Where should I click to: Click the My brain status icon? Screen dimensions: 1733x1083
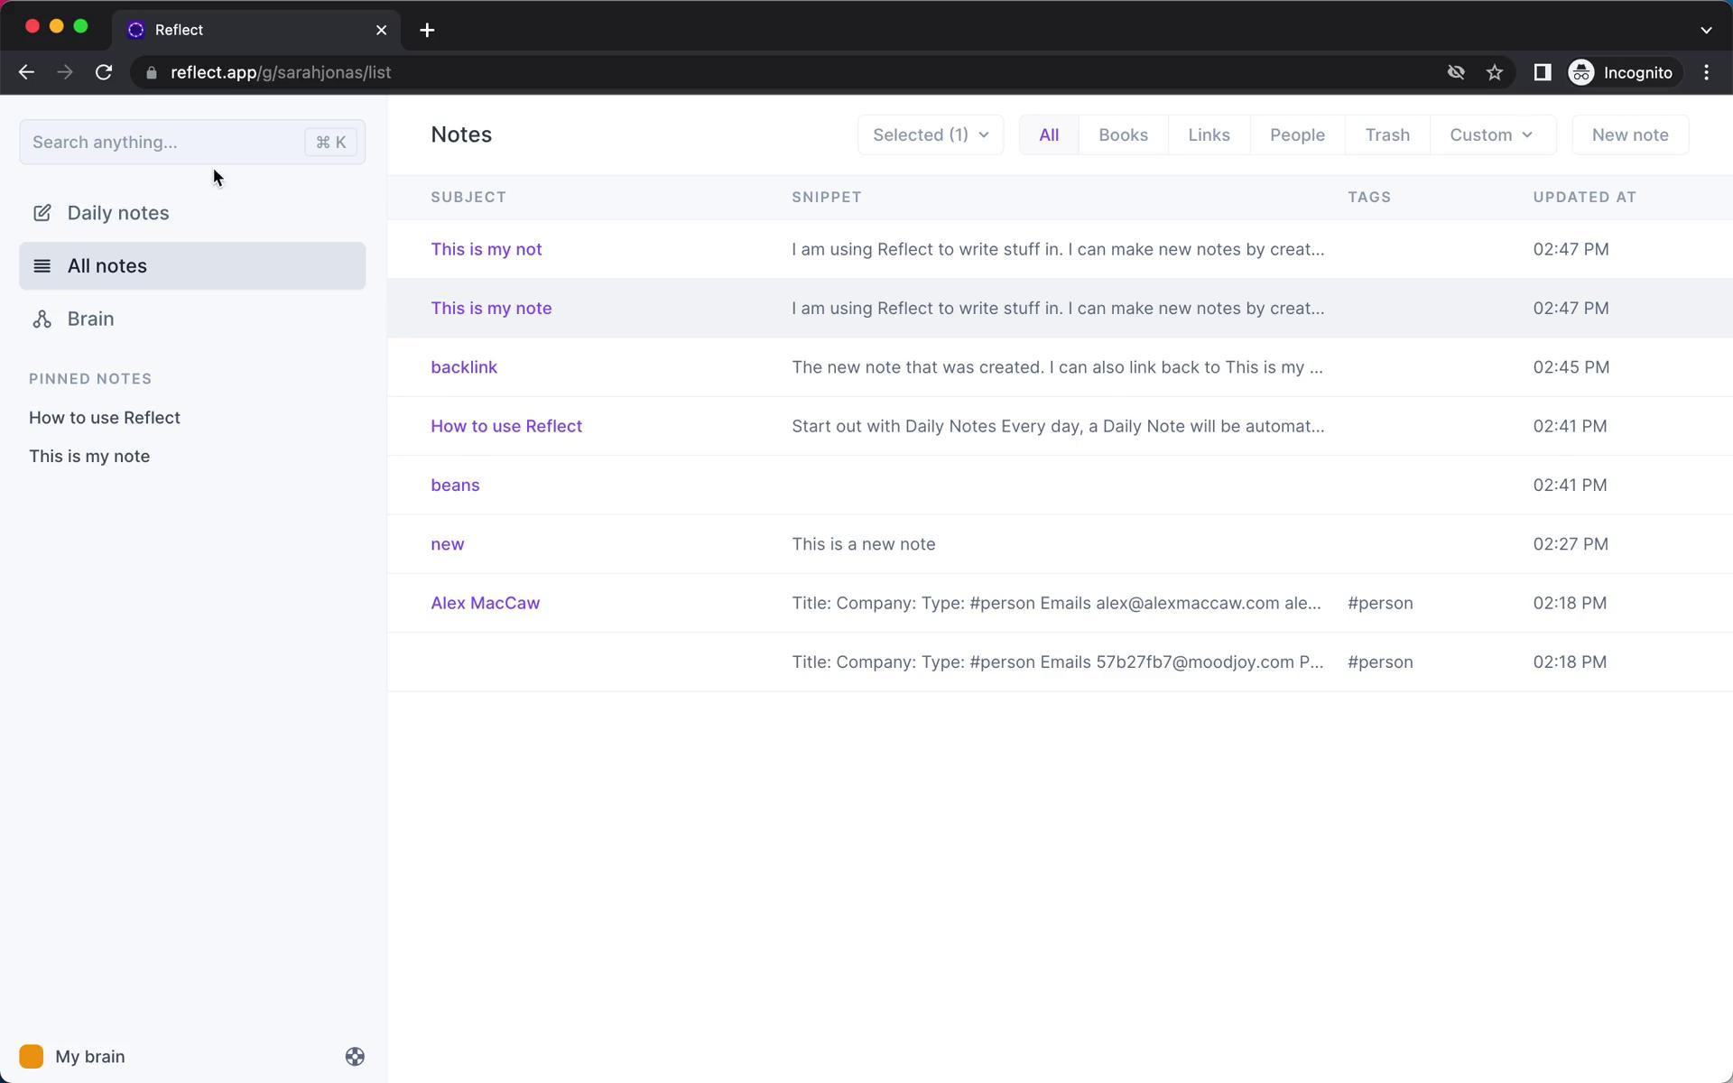pyautogui.click(x=32, y=1056)
